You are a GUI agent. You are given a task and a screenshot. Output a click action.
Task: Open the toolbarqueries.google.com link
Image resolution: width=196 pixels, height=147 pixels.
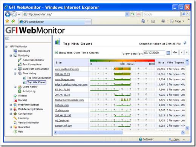(69, 100)
